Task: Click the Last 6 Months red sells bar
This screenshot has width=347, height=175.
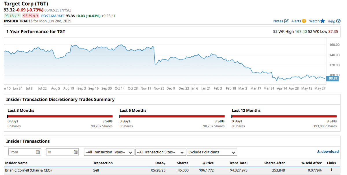Action: click(x=172, y=116)
